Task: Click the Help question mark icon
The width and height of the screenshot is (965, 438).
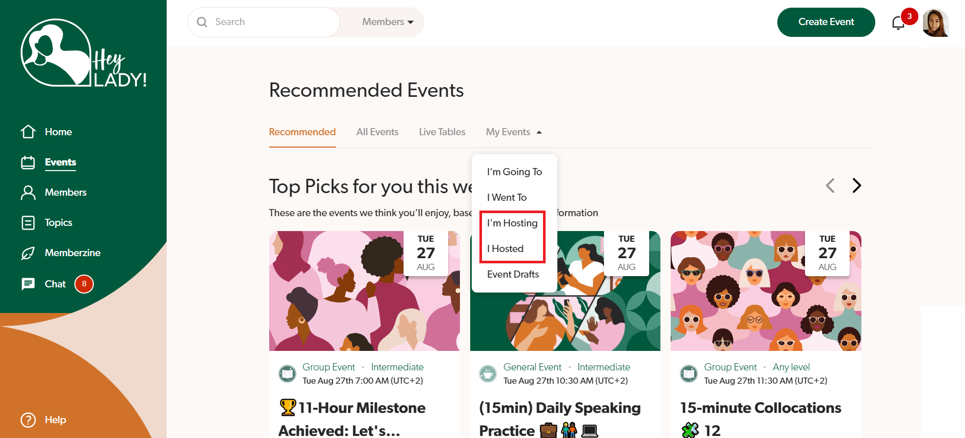Action: tap(28, 420)
